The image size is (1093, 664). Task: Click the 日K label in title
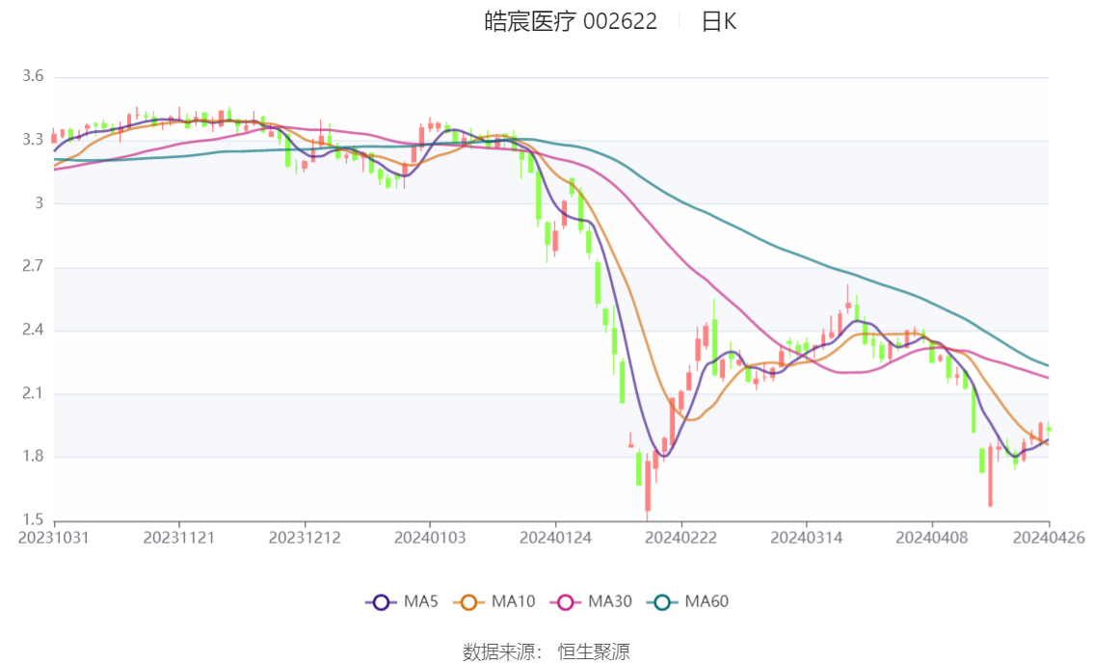point(719,21)
